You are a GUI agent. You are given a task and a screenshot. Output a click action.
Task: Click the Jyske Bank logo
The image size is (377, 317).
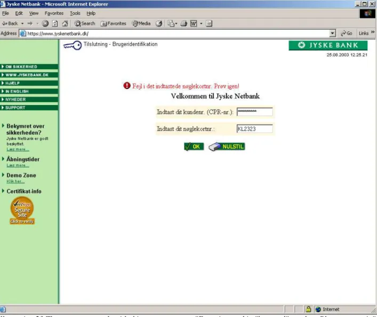click(x=328, y=45)
